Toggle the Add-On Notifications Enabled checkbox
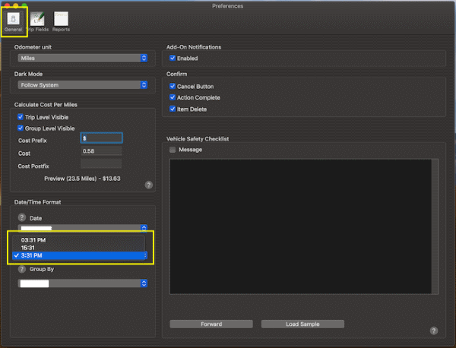 [173, 58]
